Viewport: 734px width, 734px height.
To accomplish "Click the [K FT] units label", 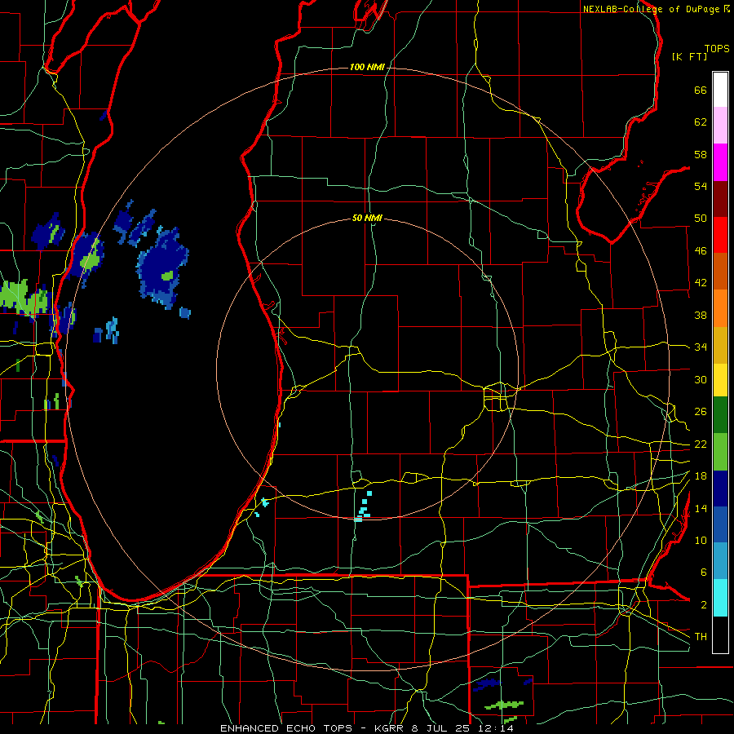I will click(x=689, y=56).
